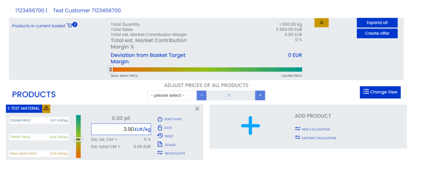Viewport: 424px width, 185px height.
Task: Start a New Calculation
Action: 312,129
